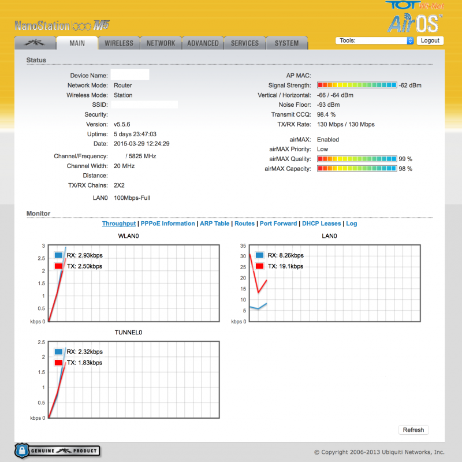Go to the SERVICES tab

245,43
